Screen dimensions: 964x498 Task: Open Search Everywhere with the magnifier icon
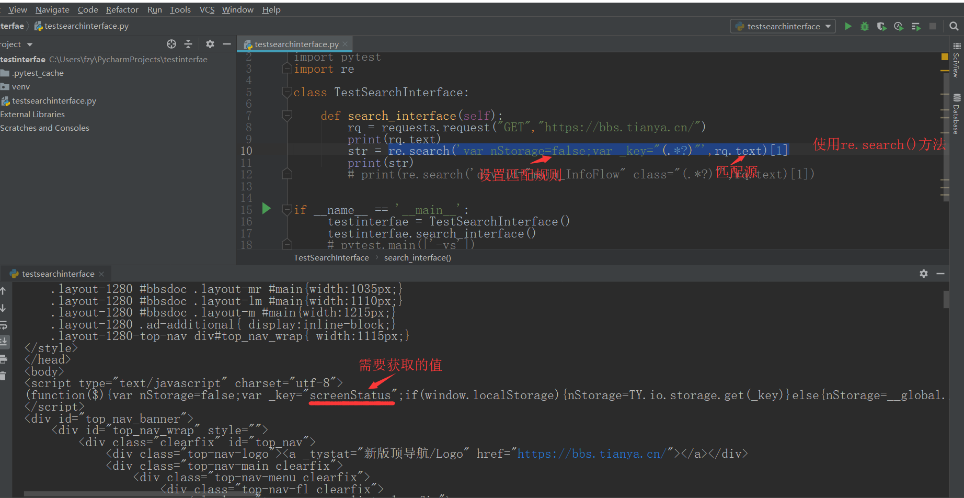click(x=954, y=26)
